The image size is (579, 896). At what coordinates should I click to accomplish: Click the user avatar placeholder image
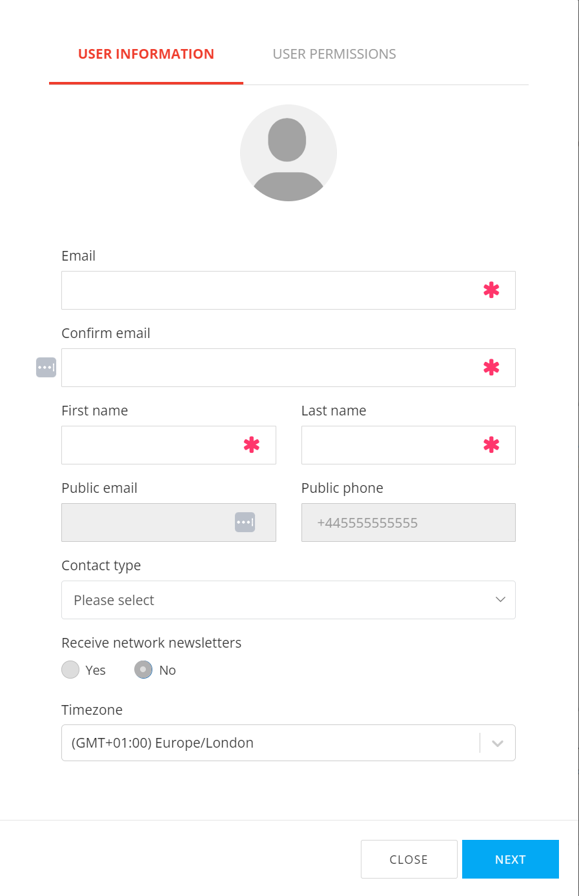(x=289, y=153)
